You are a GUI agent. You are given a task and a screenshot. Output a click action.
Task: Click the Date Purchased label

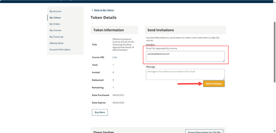tap(100, 95)
